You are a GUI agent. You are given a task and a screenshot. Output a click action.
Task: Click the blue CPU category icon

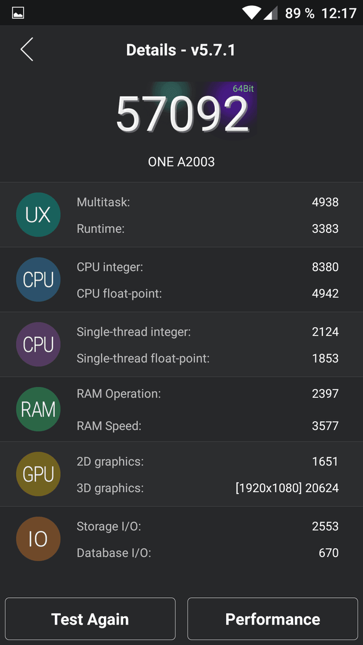(x=38, y=279)
